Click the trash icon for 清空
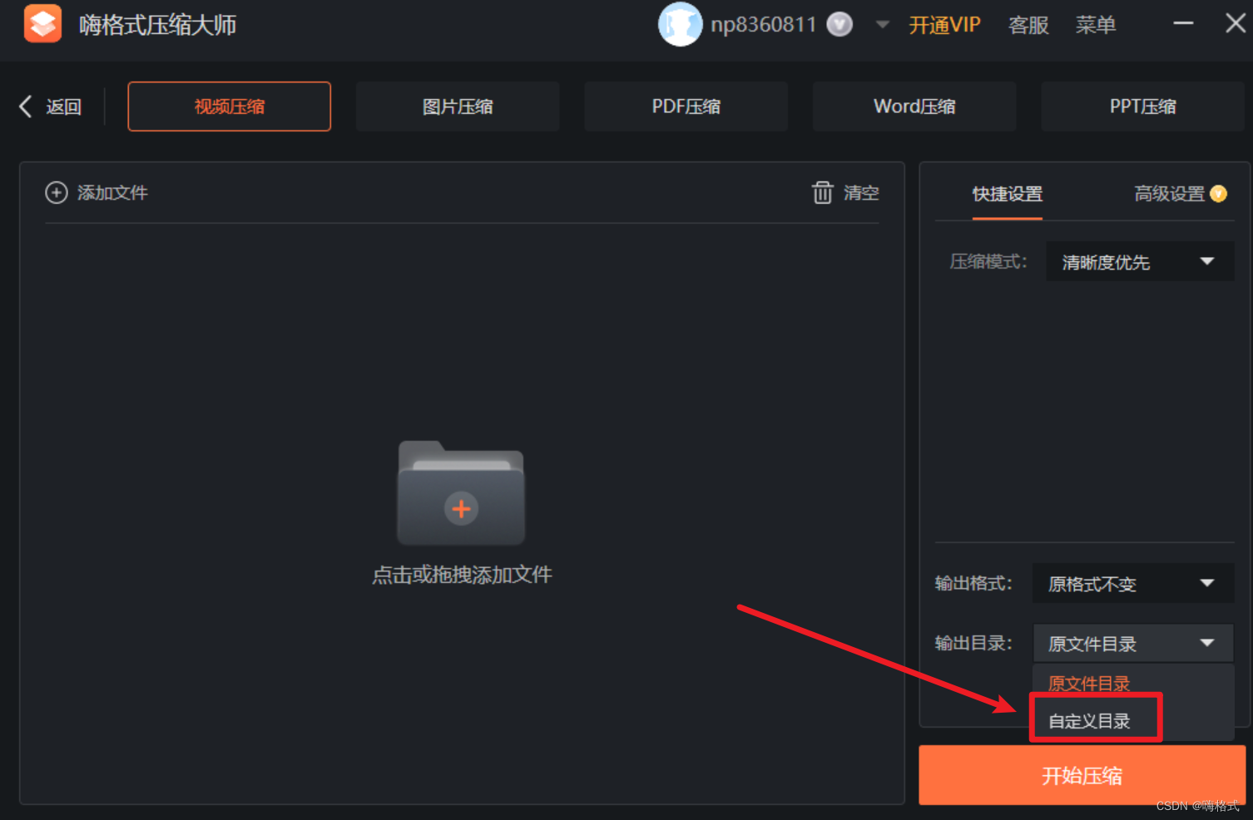The height and width of the screenshot is (820, 1253). pos(822,192)
